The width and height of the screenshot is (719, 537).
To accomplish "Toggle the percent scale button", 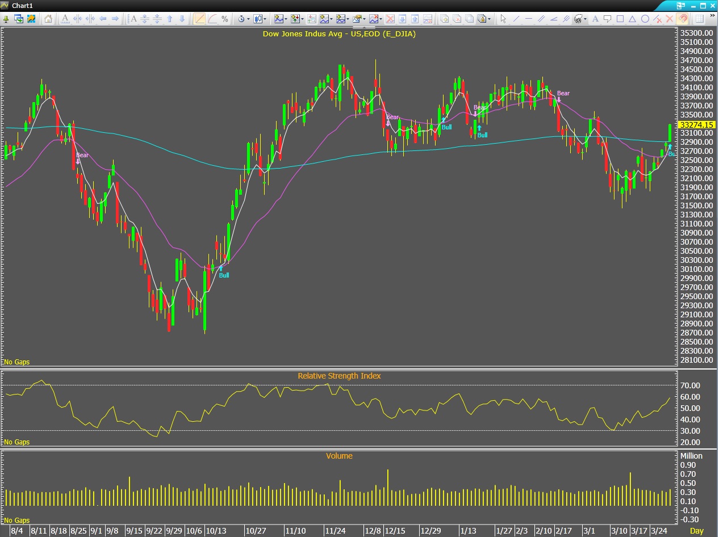I will tap(224, 19).
